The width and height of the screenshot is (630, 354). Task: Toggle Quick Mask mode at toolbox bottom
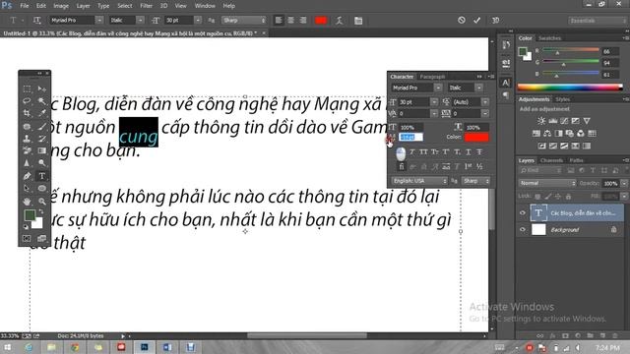pyautogui.click(x=27, y=238)
